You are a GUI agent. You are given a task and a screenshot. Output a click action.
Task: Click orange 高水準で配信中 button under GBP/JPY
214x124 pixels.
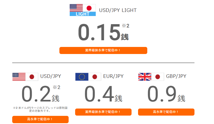166,112
